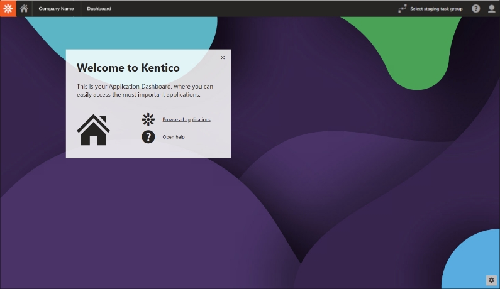Viewport: 500px width, 289px height.
Task: Close the Welcome to Kentico tile
Action: pyautogui.click(x=223, y=58)
